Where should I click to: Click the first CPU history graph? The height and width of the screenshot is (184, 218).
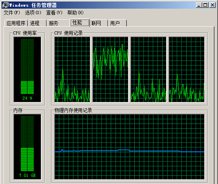point(72,70)
